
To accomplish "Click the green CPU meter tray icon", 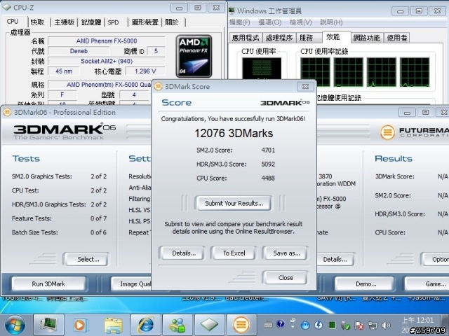I will coord(332,325).
